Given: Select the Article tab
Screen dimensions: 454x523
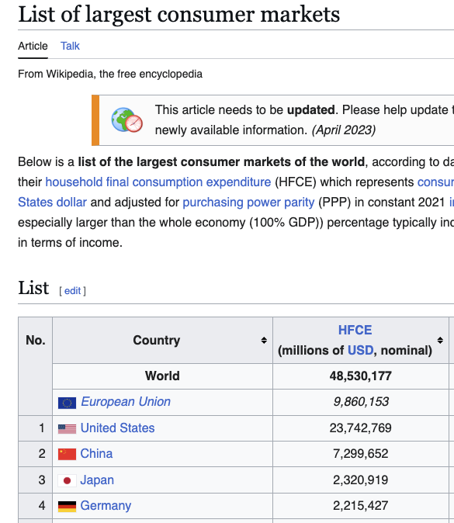Looking at the screenshot, I should click(x=33, y=46).
